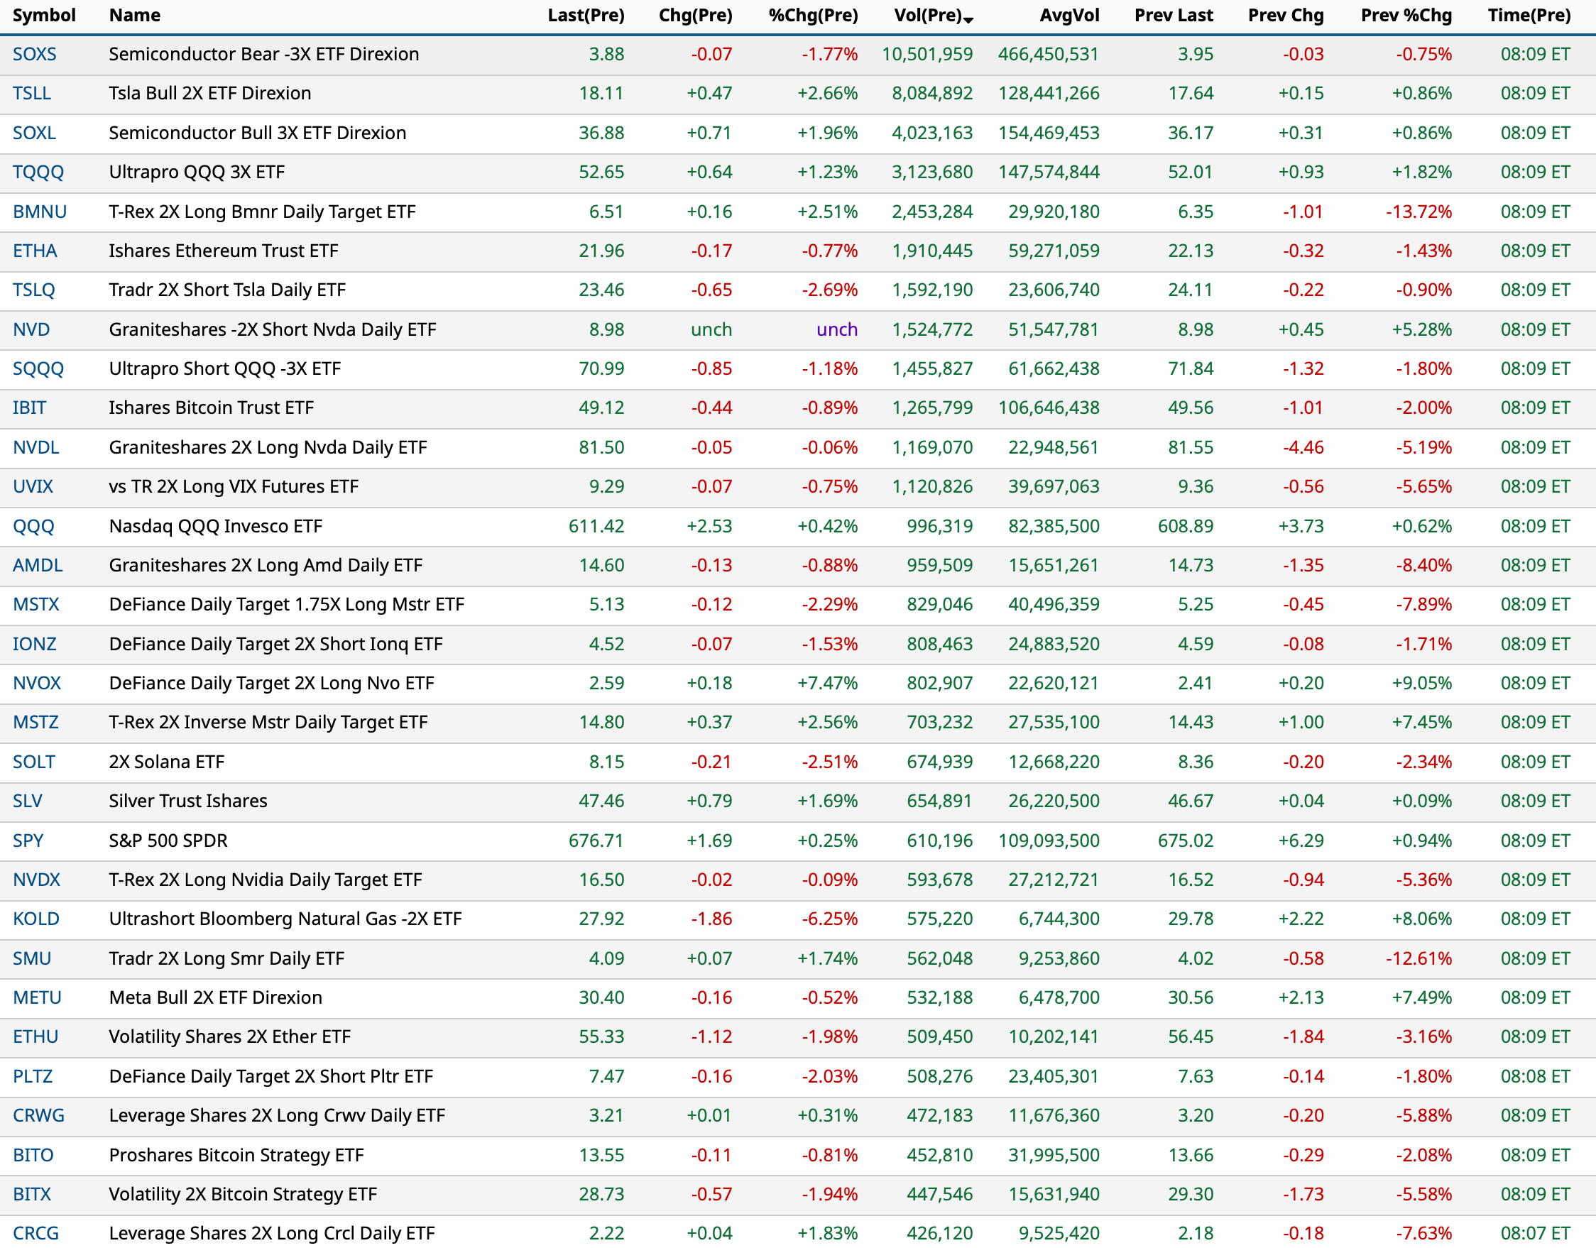Click the BMNU symbol link

pyautogui.click(x=40, y=212)
